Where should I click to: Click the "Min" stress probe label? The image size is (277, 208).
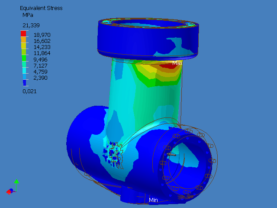(153, 200)
